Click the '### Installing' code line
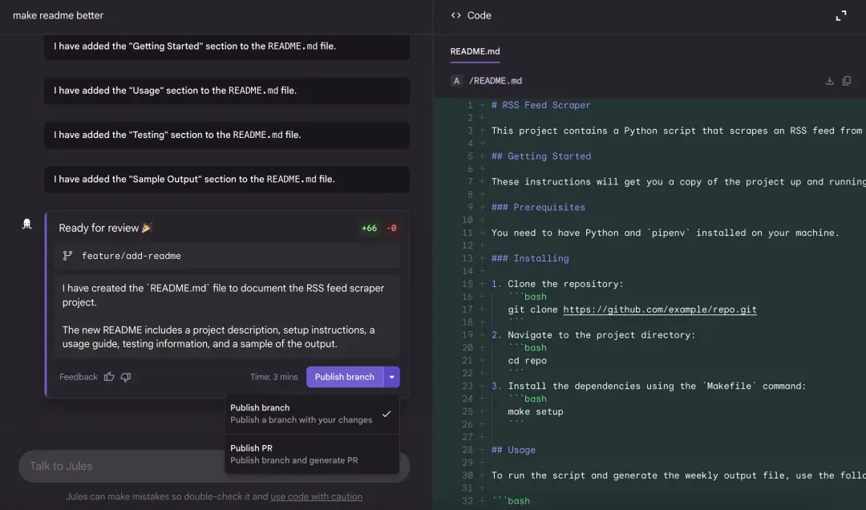Screen dimensions: 866x510 pos(530,258)
